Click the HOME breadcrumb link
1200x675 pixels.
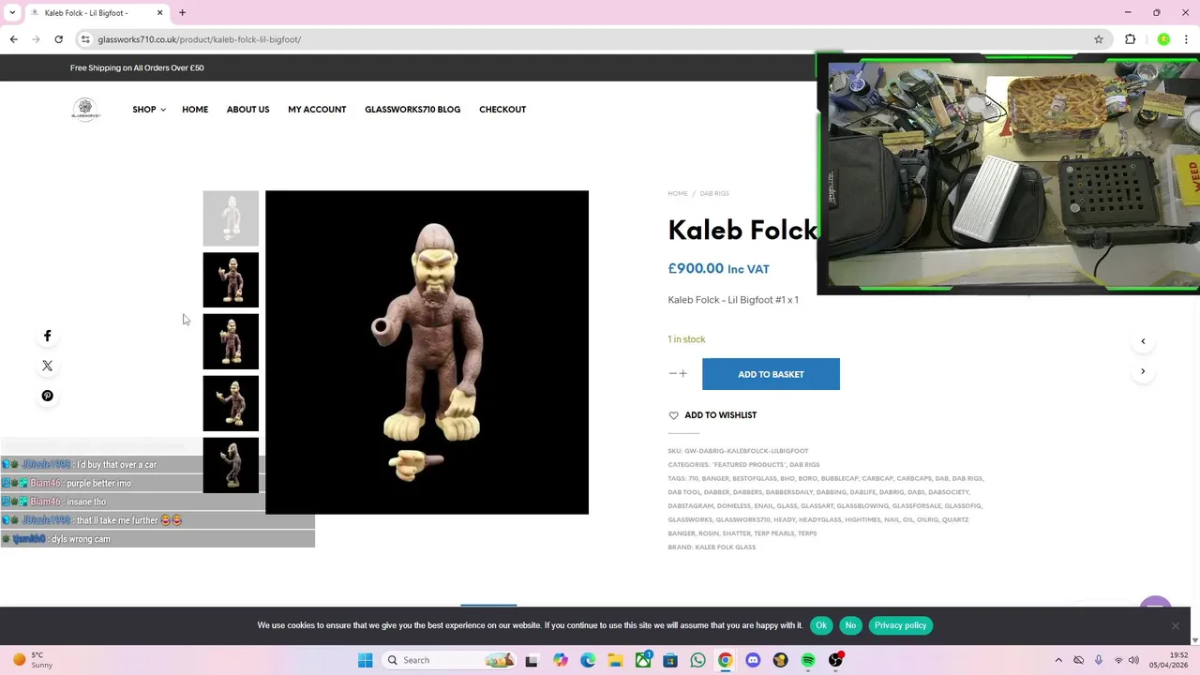tap(678, 194)
